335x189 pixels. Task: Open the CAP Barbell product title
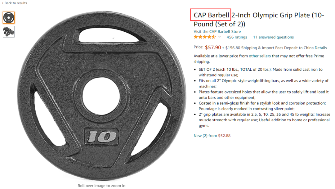coord(259,20)
